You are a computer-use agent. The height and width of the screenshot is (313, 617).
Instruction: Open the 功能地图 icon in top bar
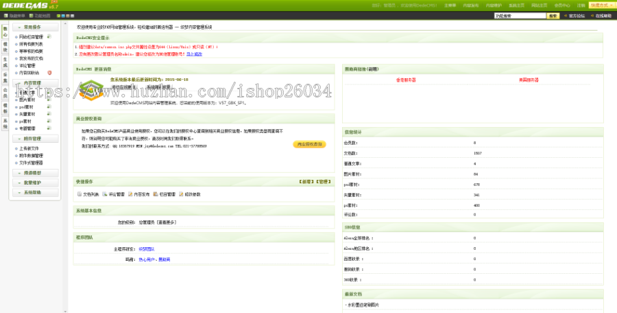tap(30, 15)
